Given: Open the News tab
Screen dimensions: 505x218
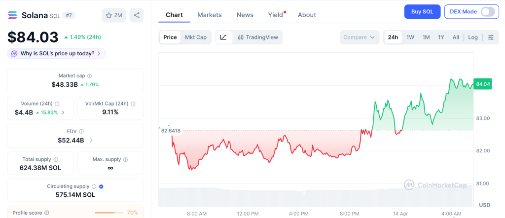Looking at the screenshot, I should coord(245,15).
